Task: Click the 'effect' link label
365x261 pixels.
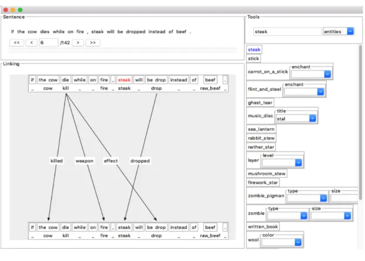Action: tap(111, 161)
